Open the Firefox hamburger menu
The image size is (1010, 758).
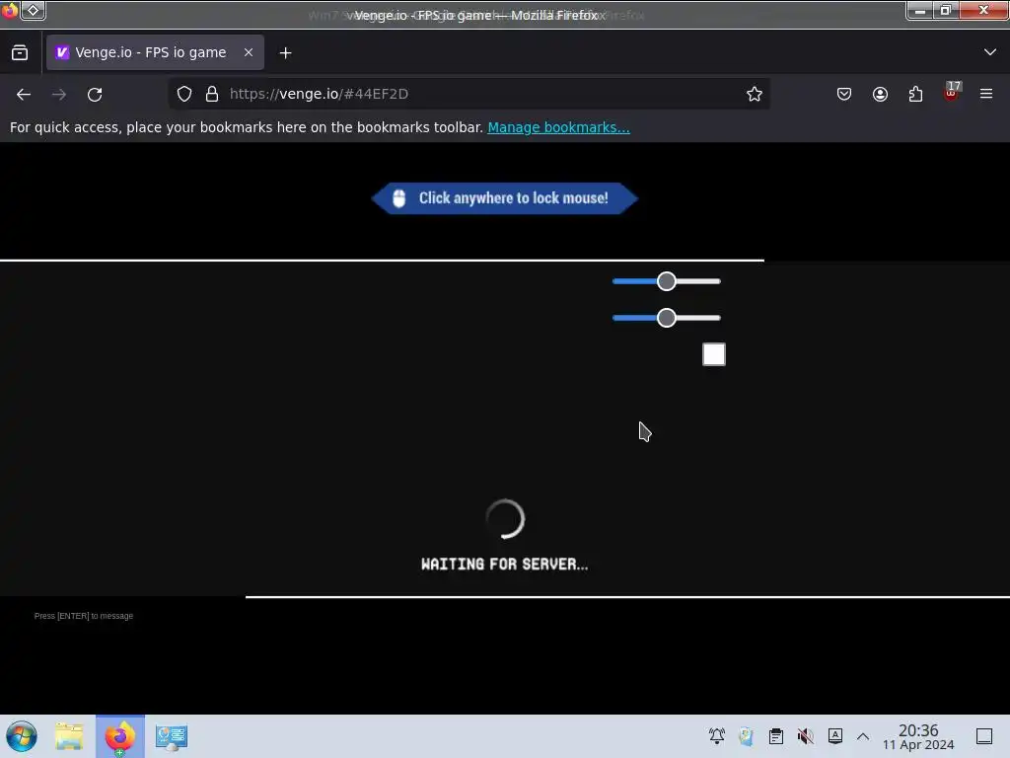pyautogui.click(x=986, y=94)
